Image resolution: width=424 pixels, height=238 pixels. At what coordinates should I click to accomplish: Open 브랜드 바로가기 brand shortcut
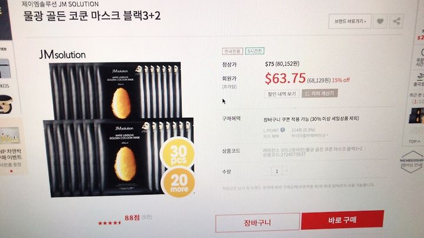pos(350,21)
